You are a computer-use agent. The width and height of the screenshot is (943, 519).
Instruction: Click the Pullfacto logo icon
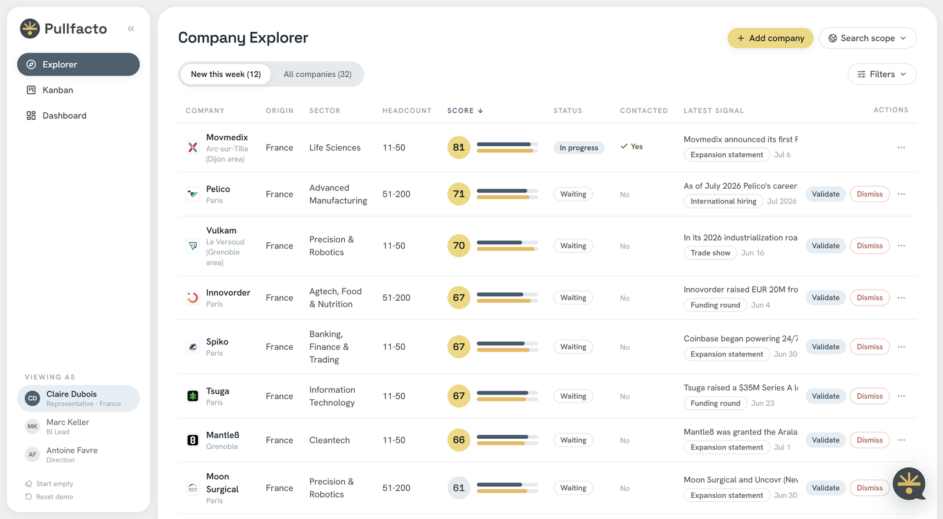[29, 28]
